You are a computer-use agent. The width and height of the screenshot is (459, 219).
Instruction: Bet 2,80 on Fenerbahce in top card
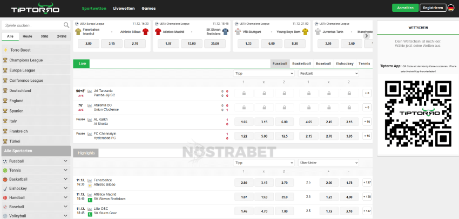pyautogui.click(x=89, y=44)
